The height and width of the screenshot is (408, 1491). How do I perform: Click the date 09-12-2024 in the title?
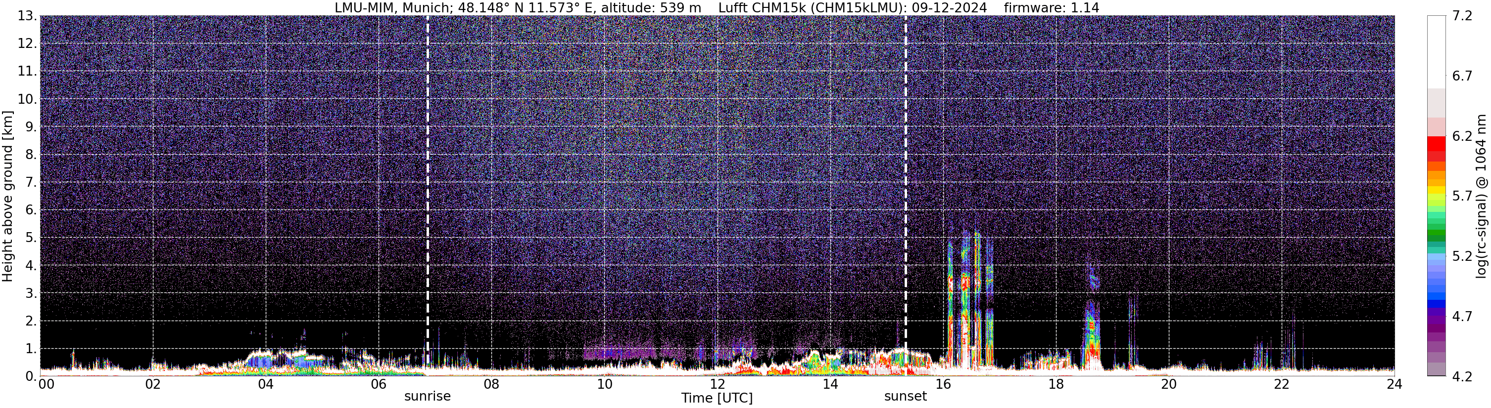point(948,7)
